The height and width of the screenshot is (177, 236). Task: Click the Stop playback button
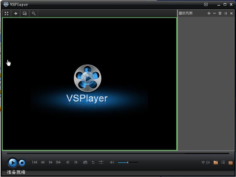(x=22, y=163)
